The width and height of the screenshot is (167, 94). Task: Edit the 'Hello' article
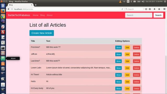pyautogui.click(x=127, y=82)
